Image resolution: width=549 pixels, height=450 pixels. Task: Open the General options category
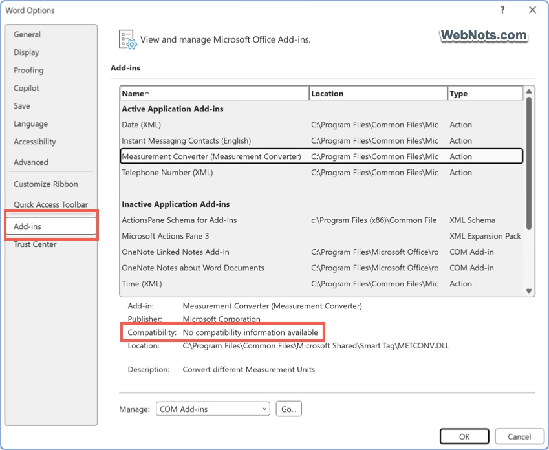click(27, 34)
